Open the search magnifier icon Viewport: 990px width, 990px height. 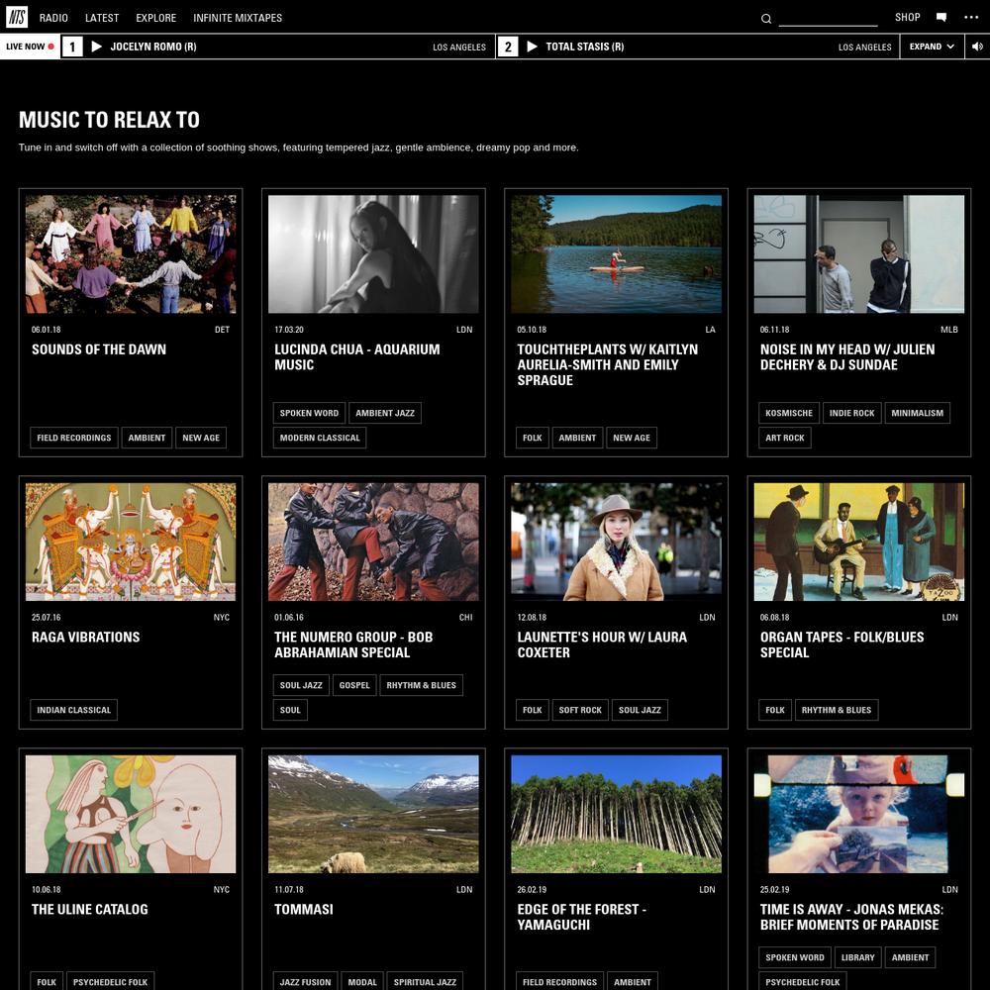coord(766,18)
